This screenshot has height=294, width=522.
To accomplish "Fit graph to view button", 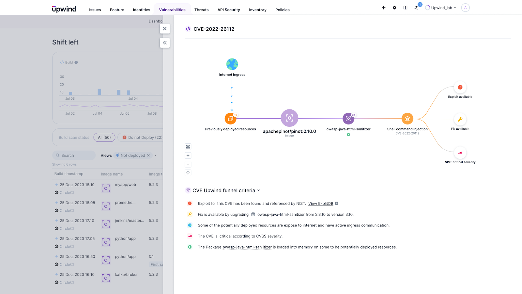I will (188, 147).
